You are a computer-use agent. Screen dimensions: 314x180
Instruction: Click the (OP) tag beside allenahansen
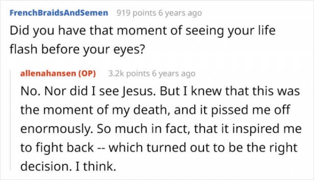click(x=87, y=74)
